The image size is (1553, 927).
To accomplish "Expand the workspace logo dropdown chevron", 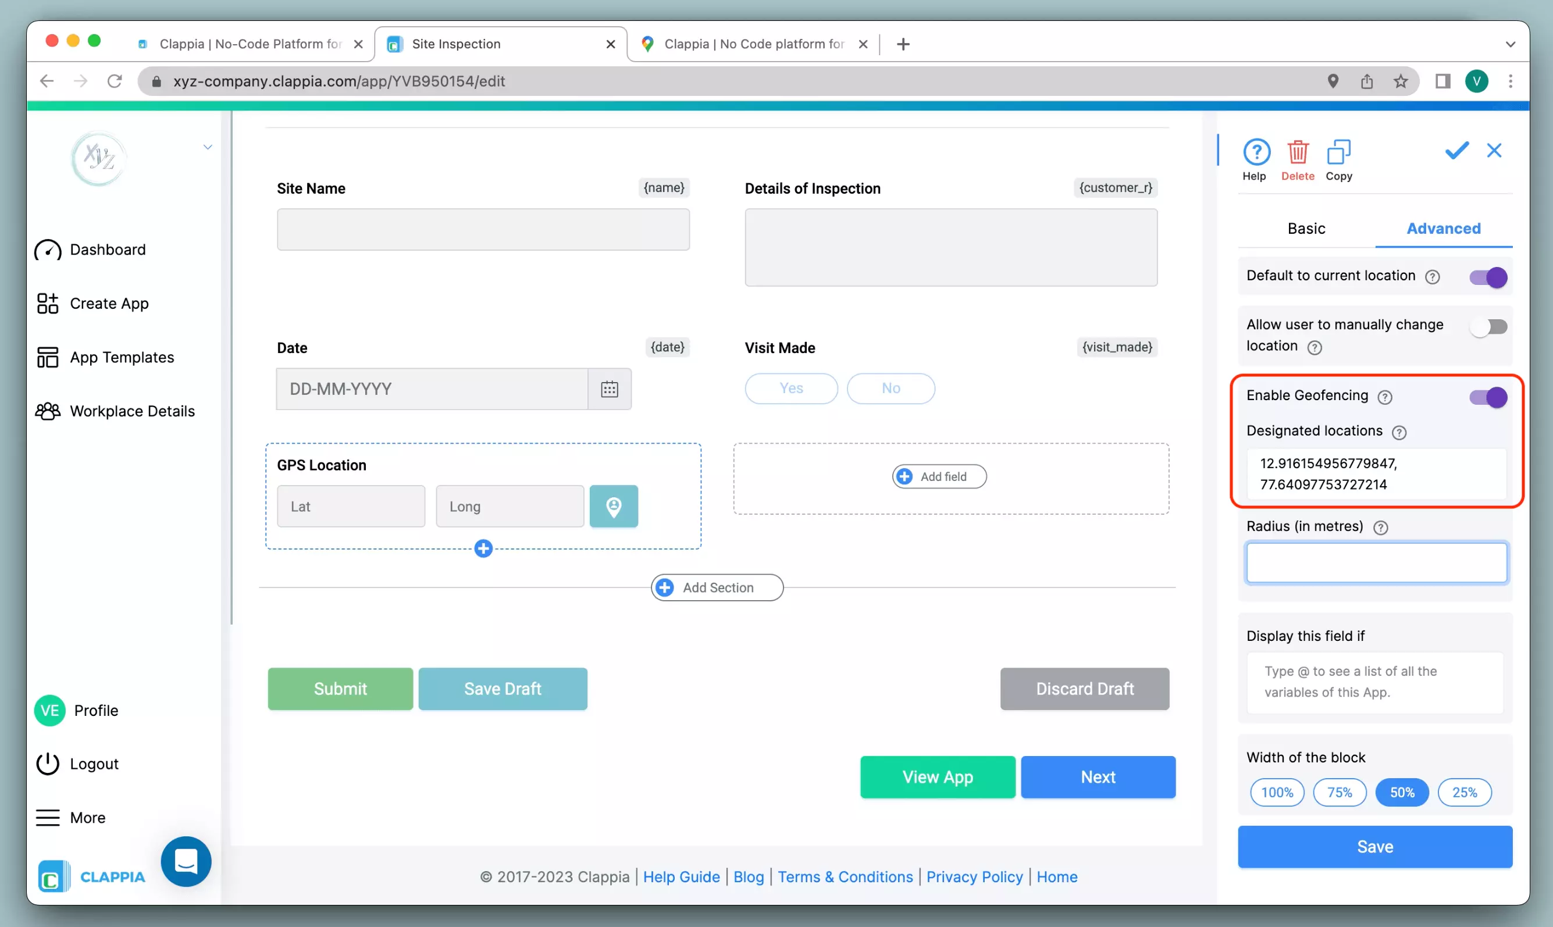I will tap(208, 147).
